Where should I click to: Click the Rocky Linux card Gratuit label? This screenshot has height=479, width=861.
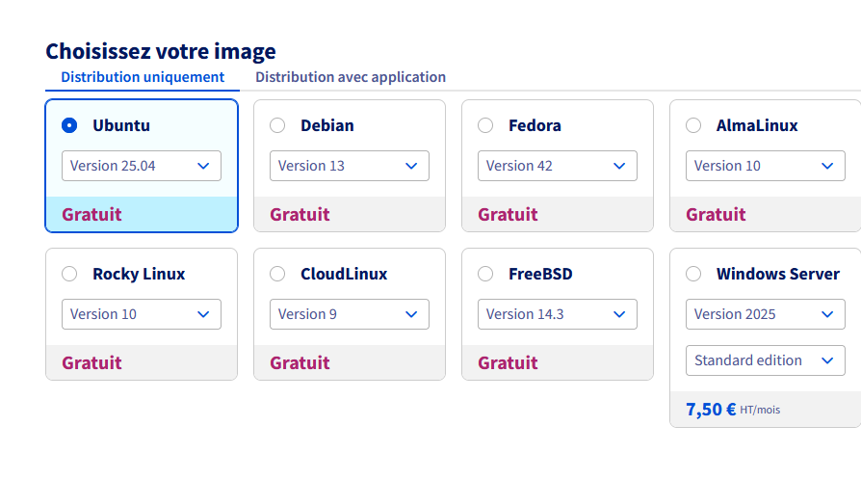[x=91, y=362]
